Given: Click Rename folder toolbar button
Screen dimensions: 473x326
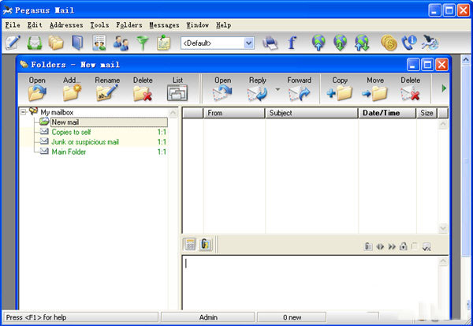Looking at the screenshot, I should point(107,88).
